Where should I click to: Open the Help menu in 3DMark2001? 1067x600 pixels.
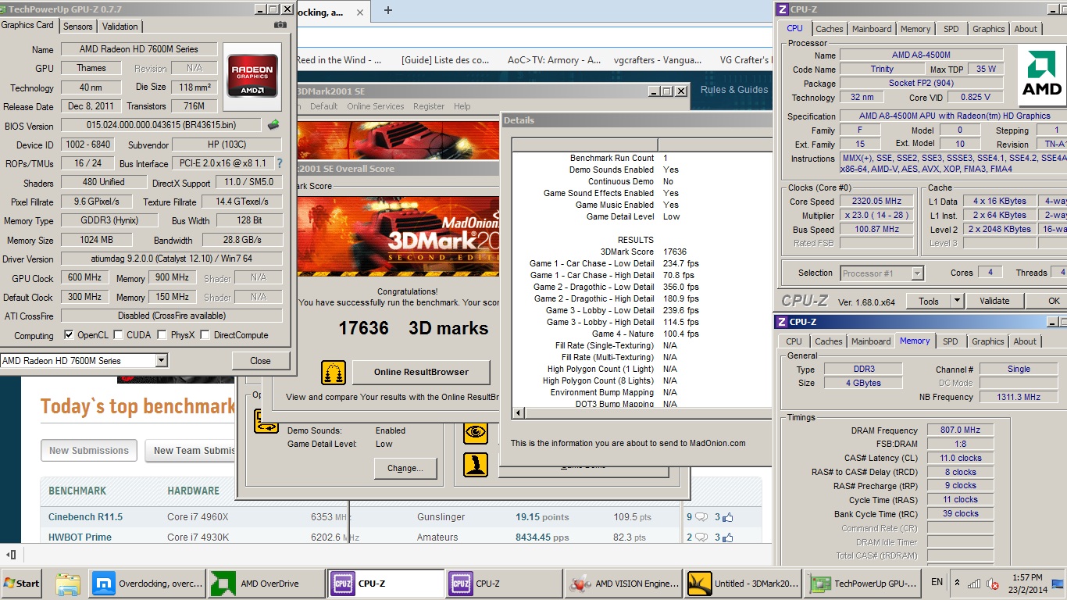coord(462,106)
